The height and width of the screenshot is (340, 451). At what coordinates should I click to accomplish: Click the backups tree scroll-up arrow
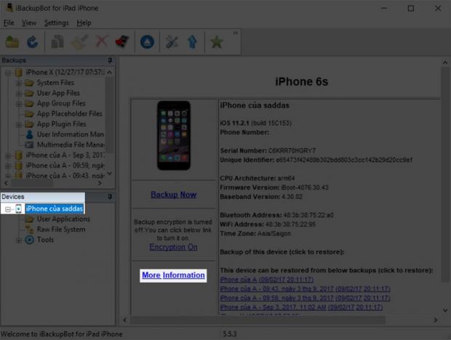tap(109, 73)
